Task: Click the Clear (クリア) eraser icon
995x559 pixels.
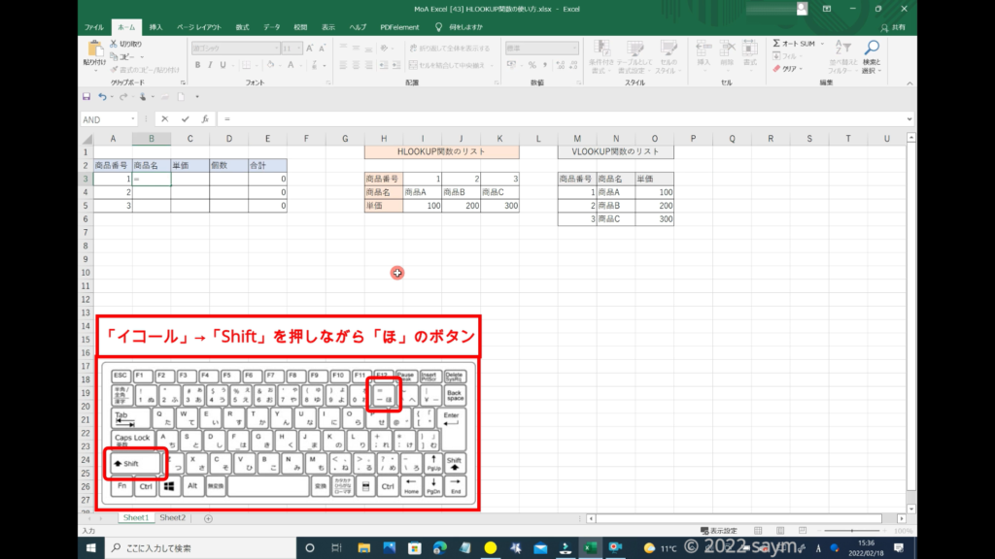Action: point(777,69)
